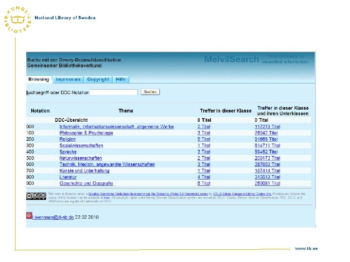The height and width of the screenshot is (262, 350).
Task: Open the 315513 Titel link
Action: (x=267, y=177)
